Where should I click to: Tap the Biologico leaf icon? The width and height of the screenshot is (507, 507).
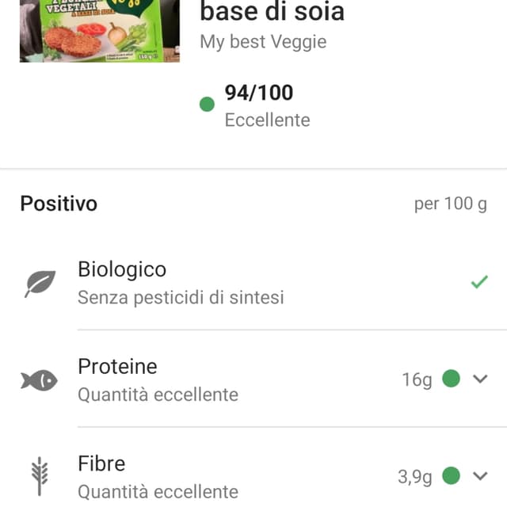coord(40,284)
